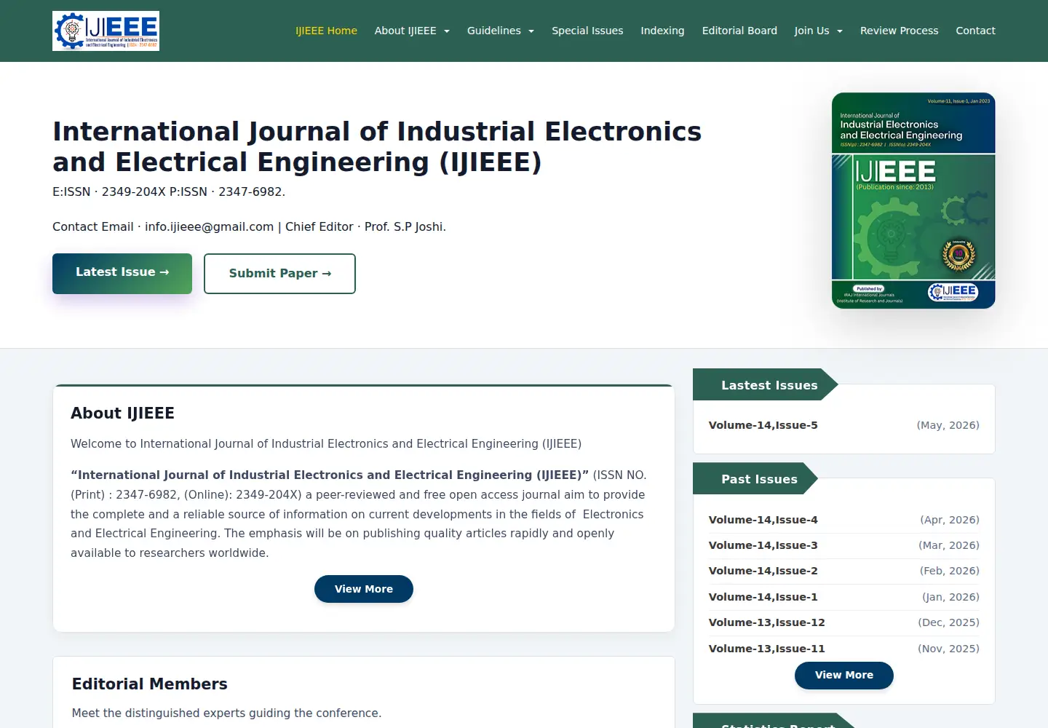This screenshot has height=728, width=1048.
Task: Click the Latest Issue button
Action: [122, 273]
